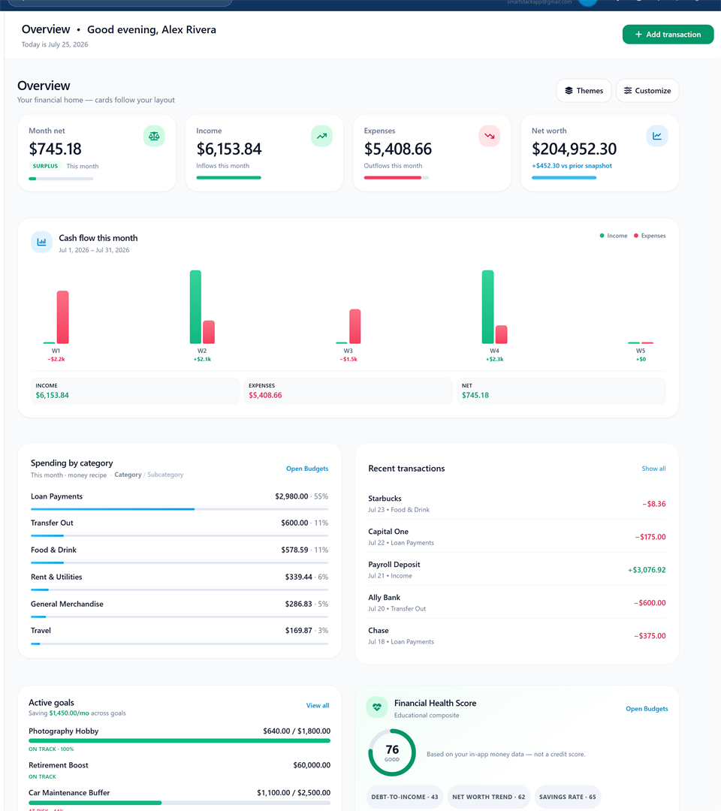Click the Expenses card red progress bar

[397, 177]
